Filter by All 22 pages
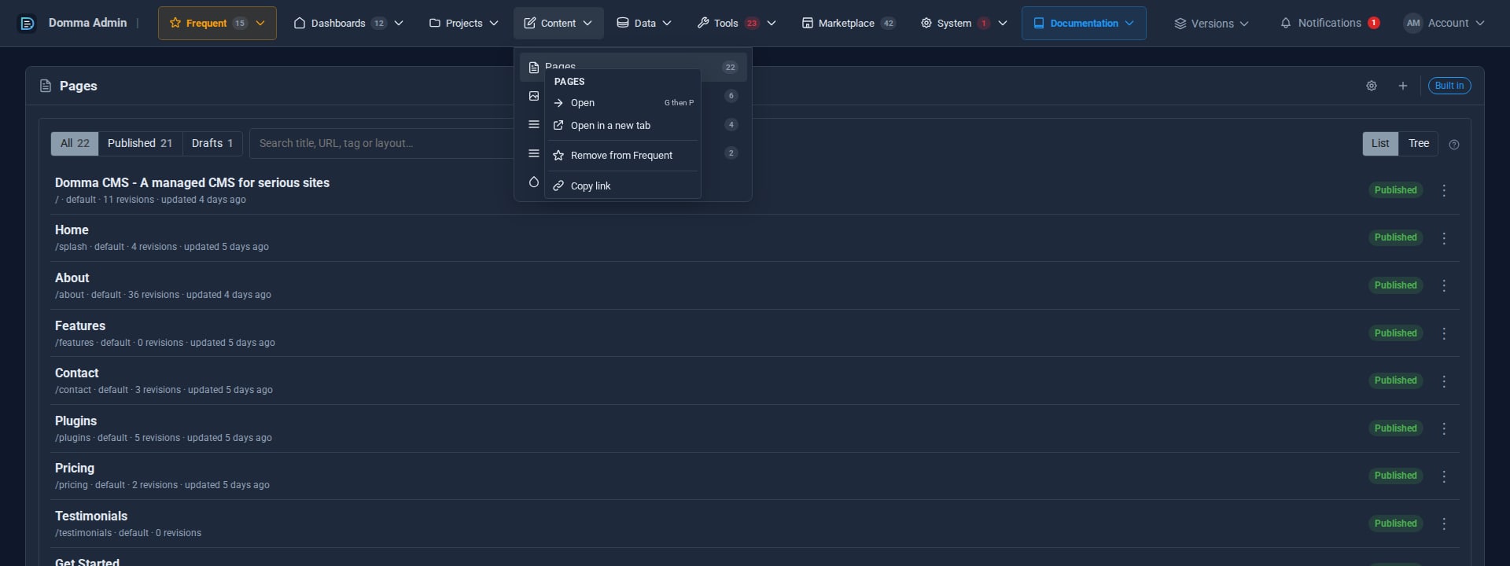Screen dimensions: 1510x566 click(x=75, y=143)
